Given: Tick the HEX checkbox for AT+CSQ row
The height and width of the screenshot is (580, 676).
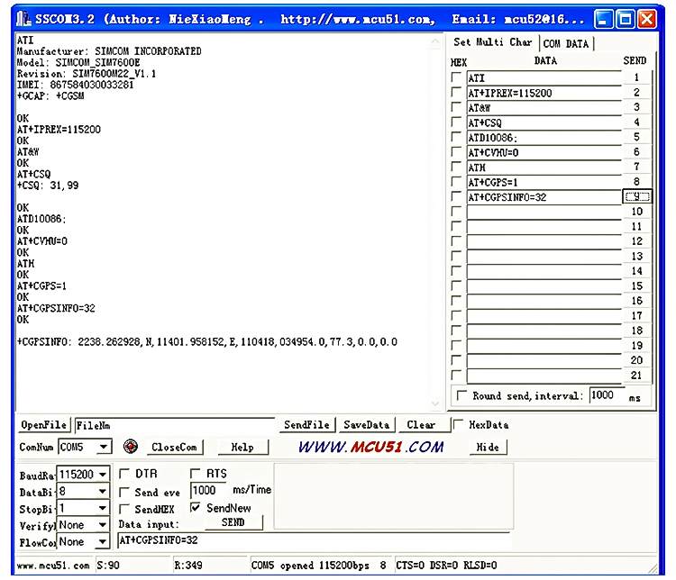Looking at the screenshot, I should (456, 122).
